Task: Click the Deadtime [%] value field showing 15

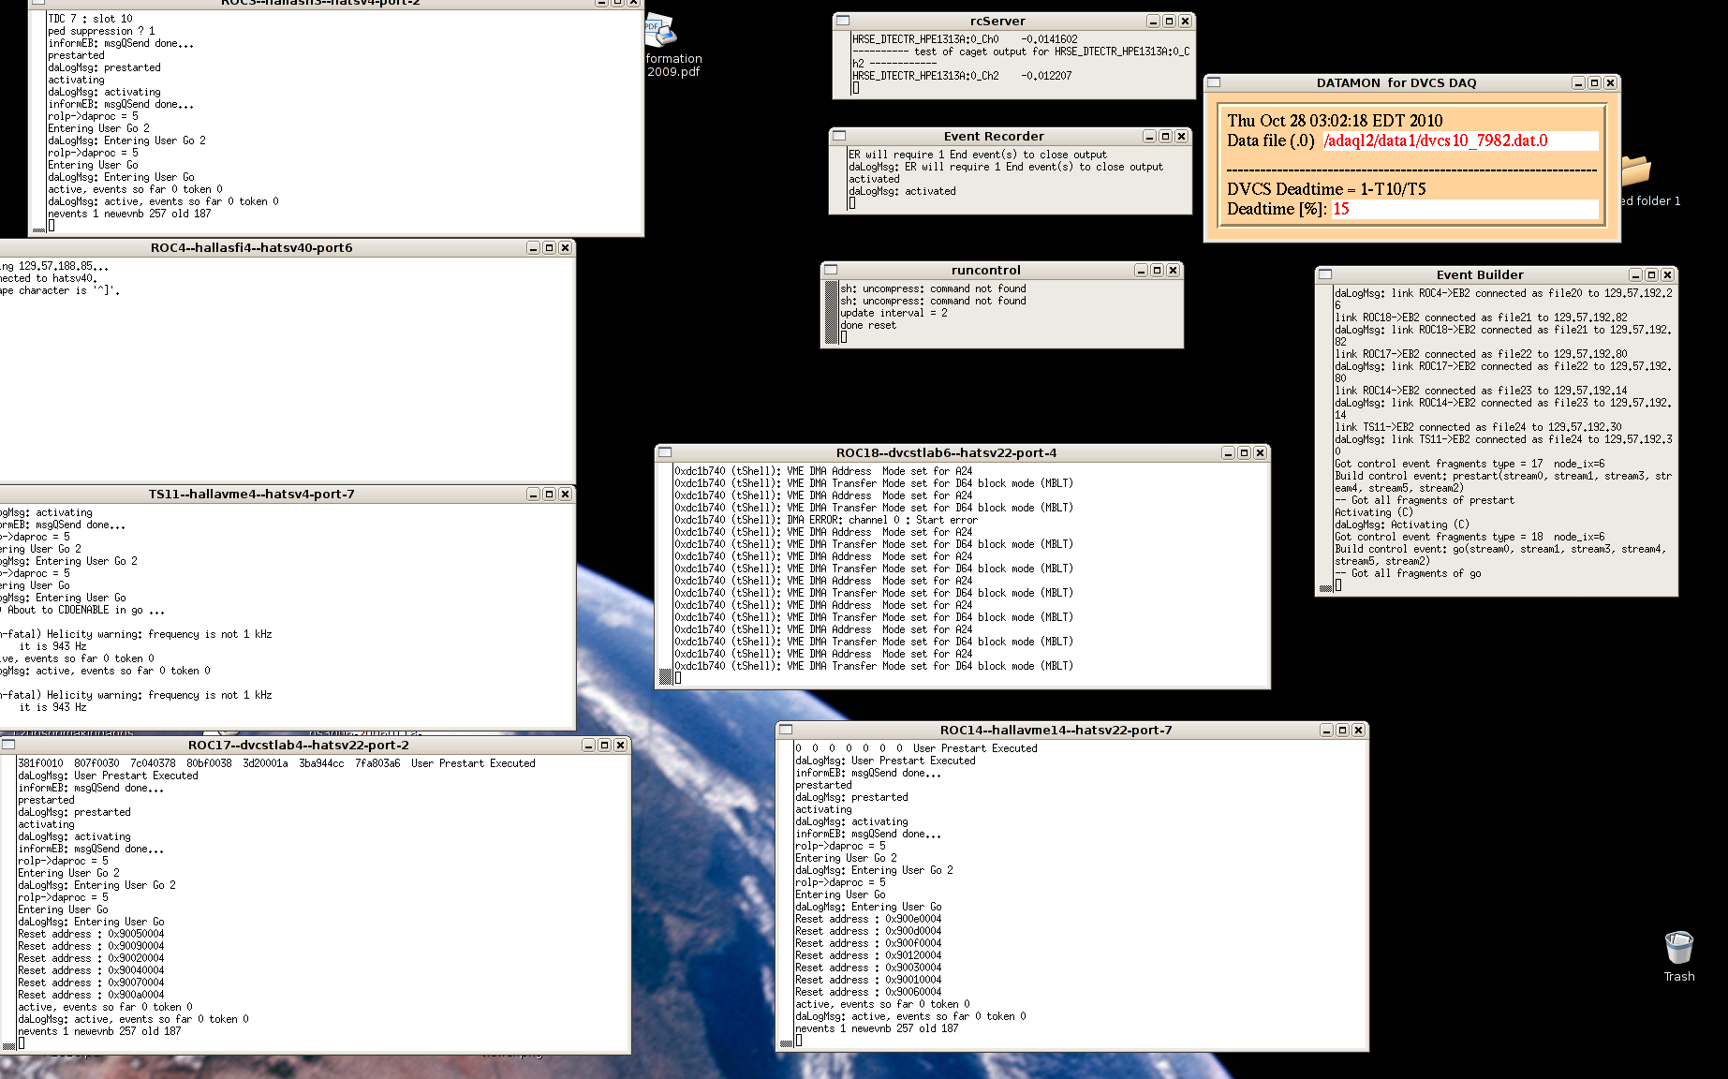Action: [1464, 209]
